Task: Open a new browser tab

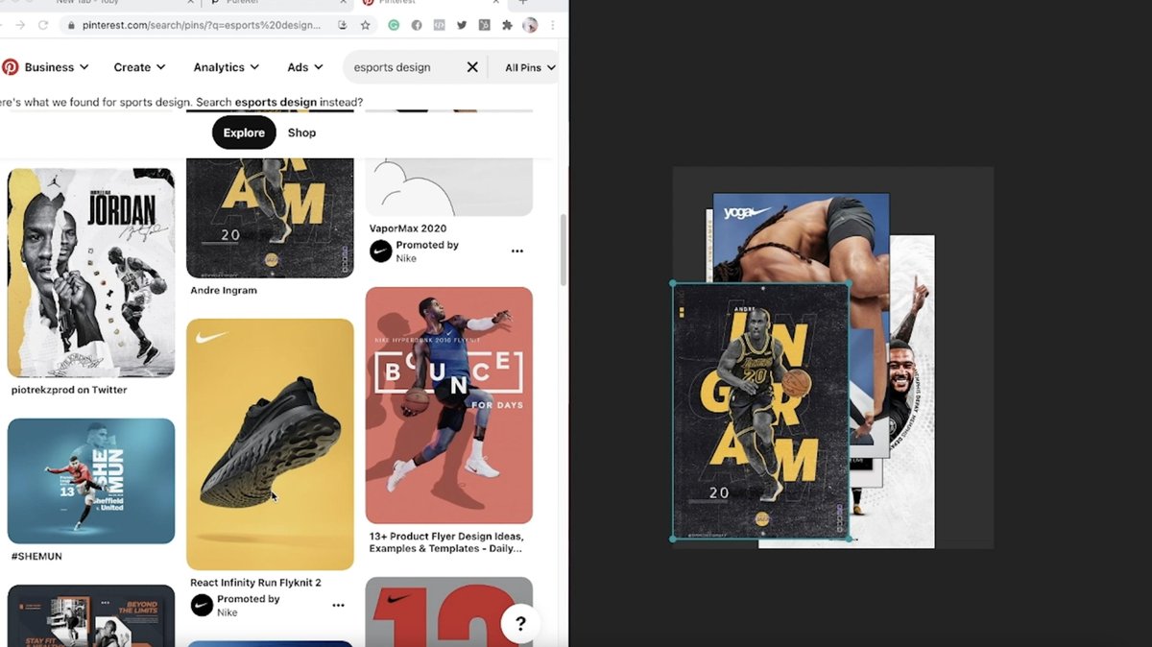Action: (x=523, y=3)
